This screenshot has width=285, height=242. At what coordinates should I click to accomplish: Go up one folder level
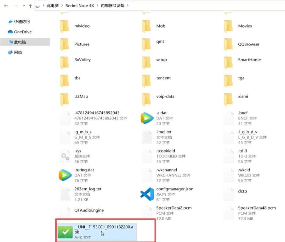coord(30,6)
